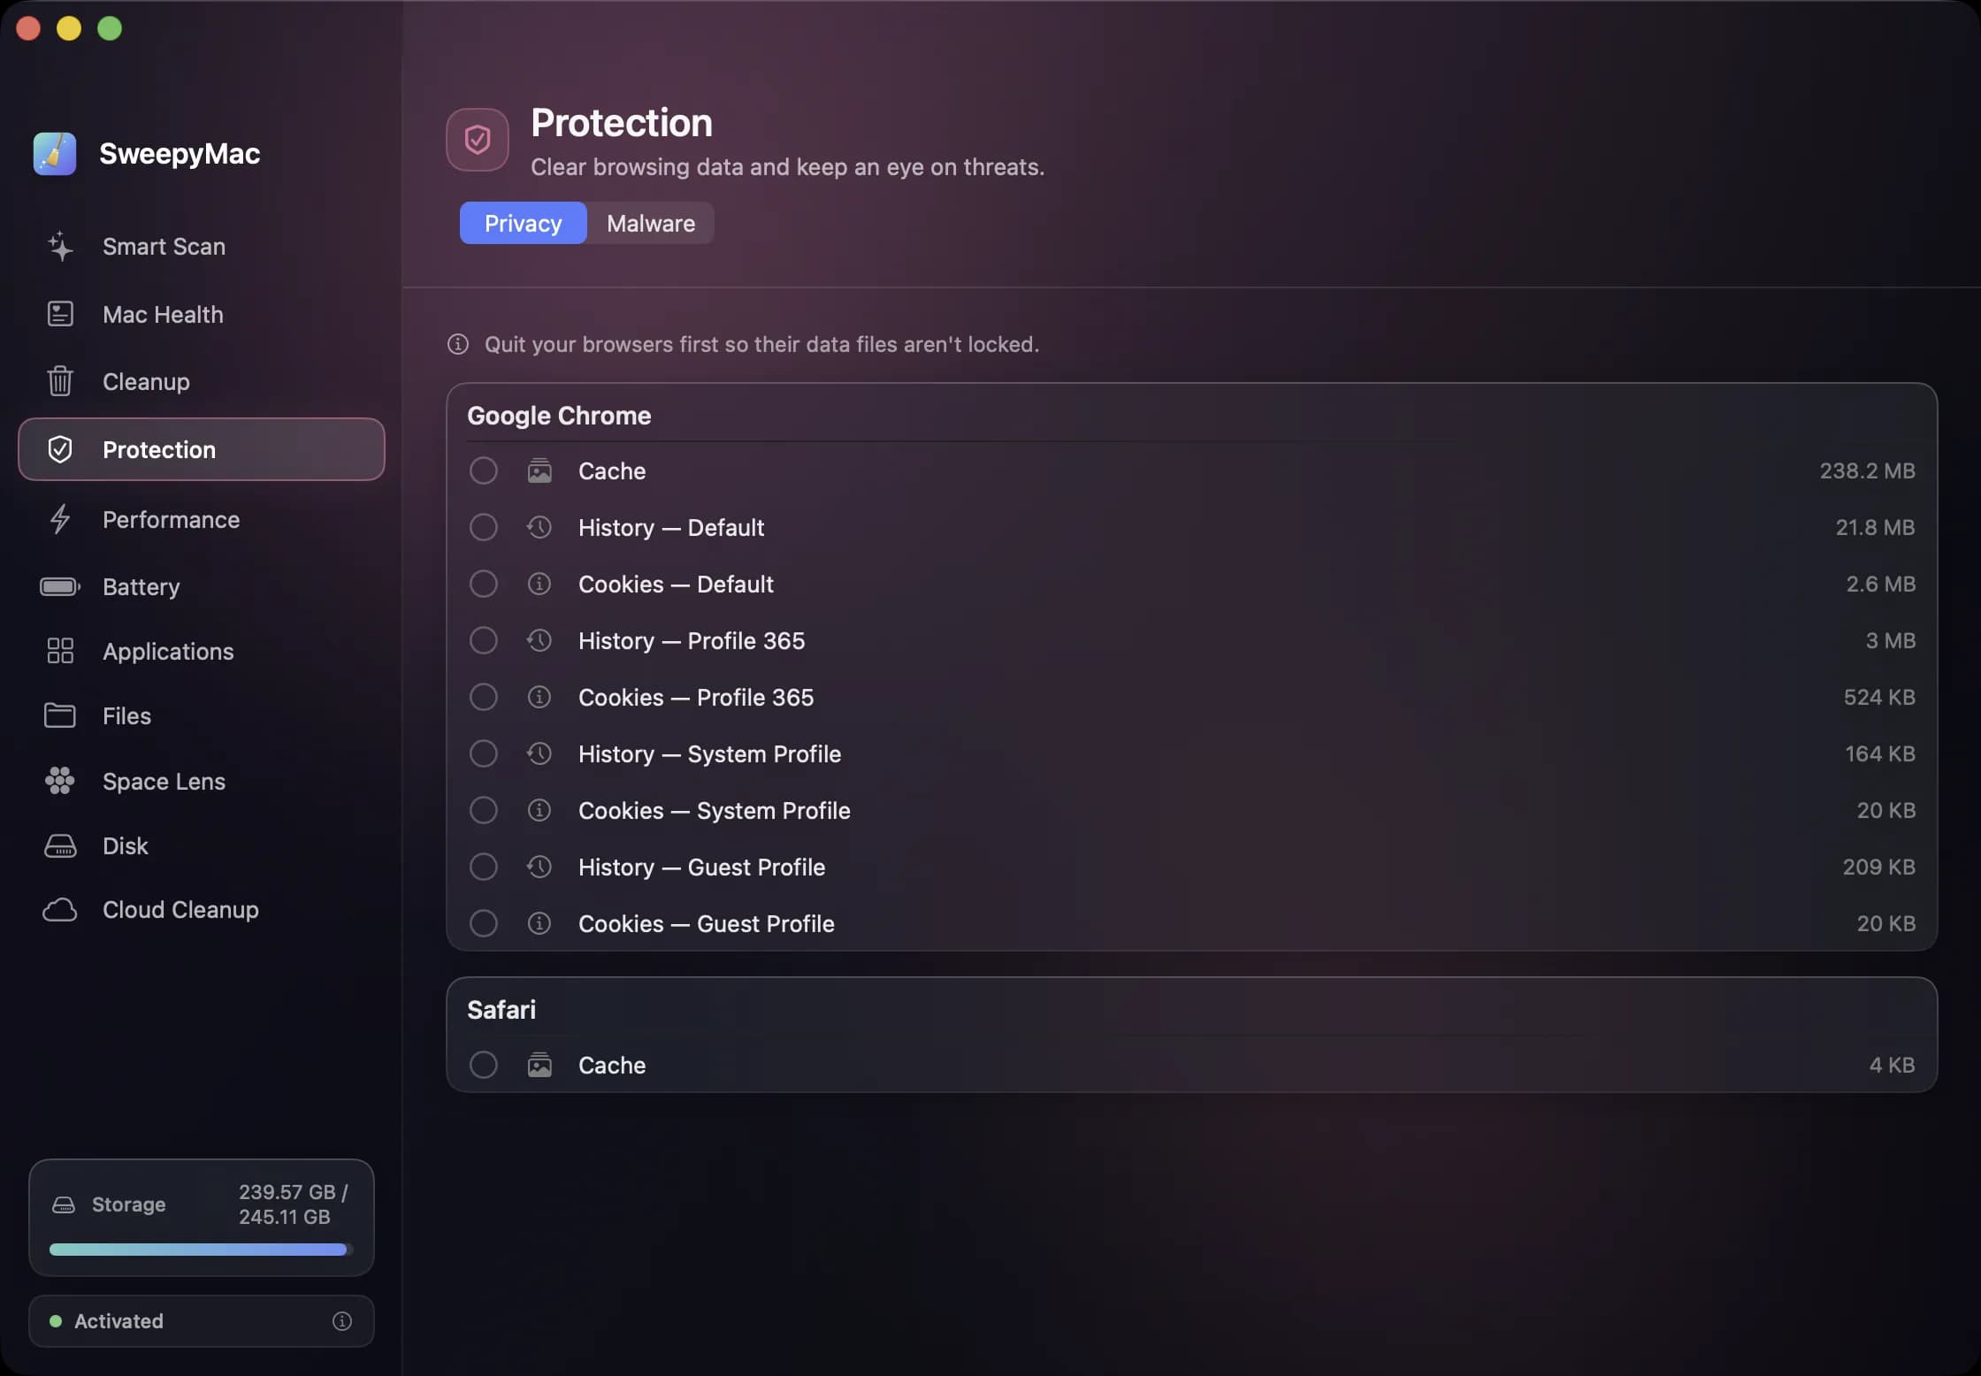Click the Smart Scan sparkle icon

coord(60,247)
